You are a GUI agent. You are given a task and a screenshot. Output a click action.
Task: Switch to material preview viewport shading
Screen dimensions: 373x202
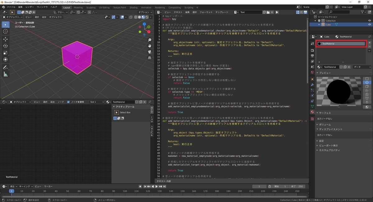(x=143, y=17)
